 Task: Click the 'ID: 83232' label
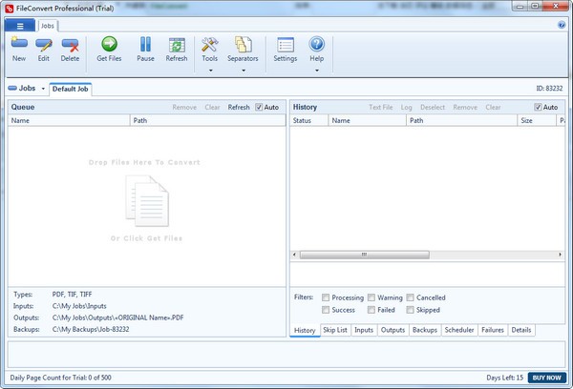549,89
